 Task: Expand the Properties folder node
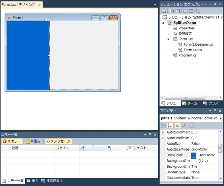[x=168, y=28]
